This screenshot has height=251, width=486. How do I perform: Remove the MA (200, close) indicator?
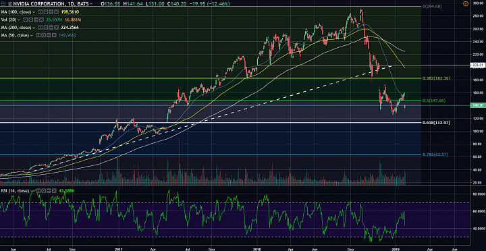(x=56, y=27)
